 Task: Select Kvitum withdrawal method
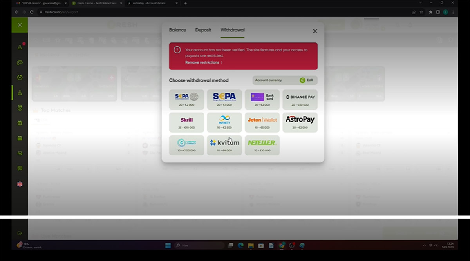(224, 145)
